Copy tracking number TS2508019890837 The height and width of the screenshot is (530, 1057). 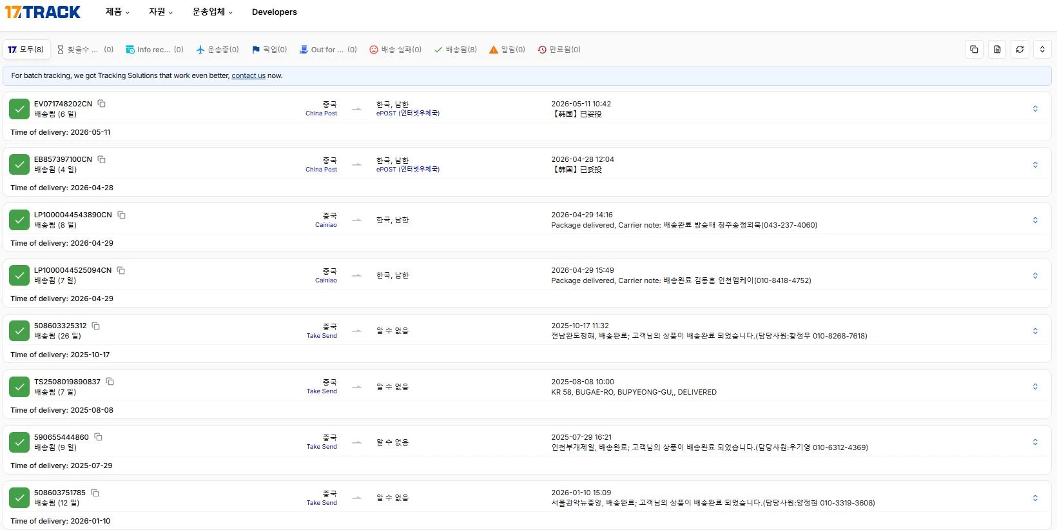pos(110,382)
